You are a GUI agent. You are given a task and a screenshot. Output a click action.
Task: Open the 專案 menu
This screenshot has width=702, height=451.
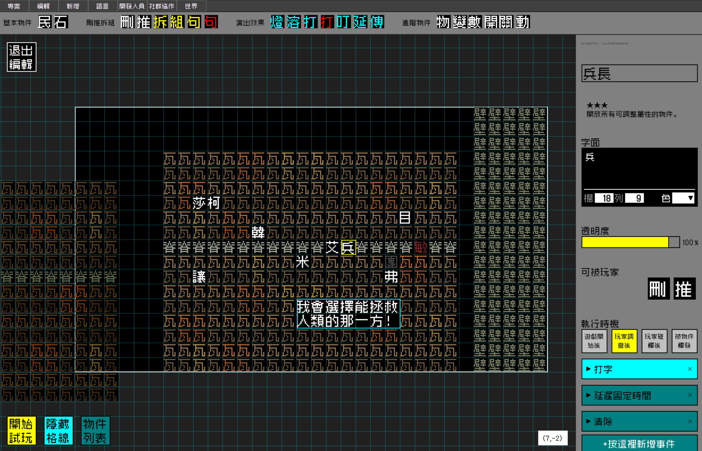click(x=14, y=6)
